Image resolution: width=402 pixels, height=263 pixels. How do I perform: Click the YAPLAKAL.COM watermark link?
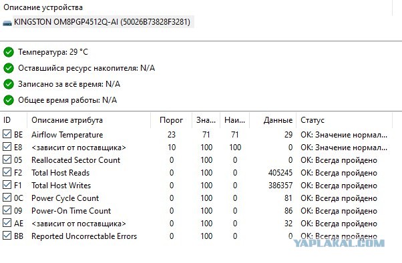pyautogui.click(x=339, y=243)
